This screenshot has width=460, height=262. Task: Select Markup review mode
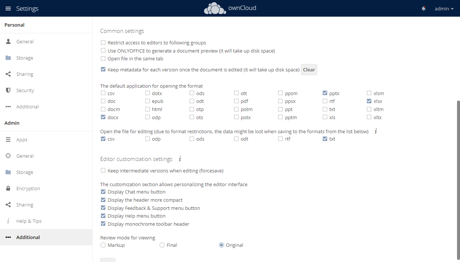pyautogui.click(x=103, y=245)
